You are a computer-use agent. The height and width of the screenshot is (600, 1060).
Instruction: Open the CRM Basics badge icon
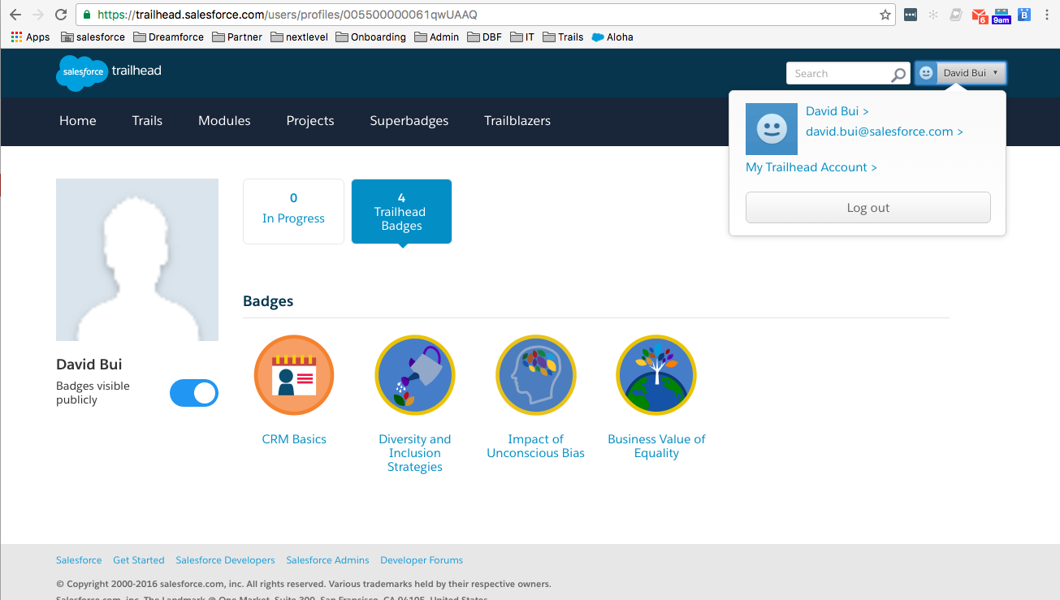(294, 375)
